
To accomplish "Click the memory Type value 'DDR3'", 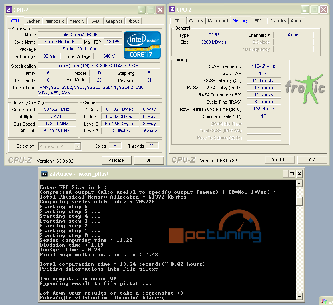I will 214,35.
